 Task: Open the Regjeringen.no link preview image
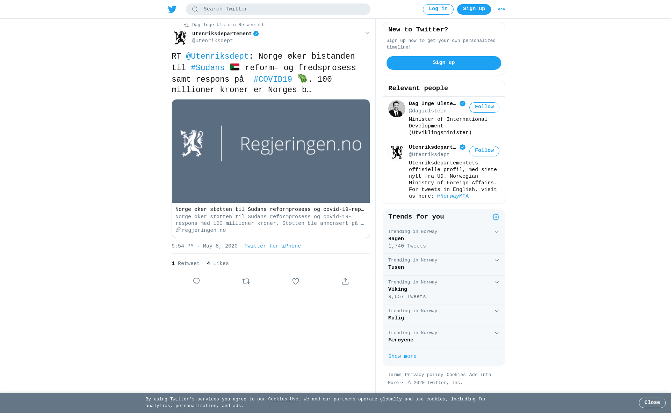[x=271, y=151]
